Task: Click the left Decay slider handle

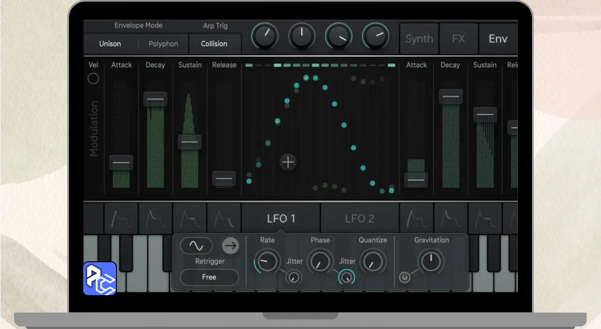Action: tap(155, 99)
